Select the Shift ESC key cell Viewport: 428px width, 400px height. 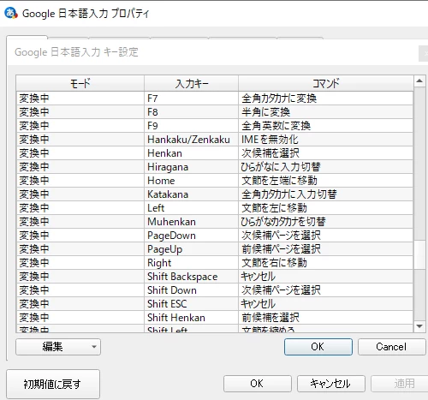pos(192,304)
